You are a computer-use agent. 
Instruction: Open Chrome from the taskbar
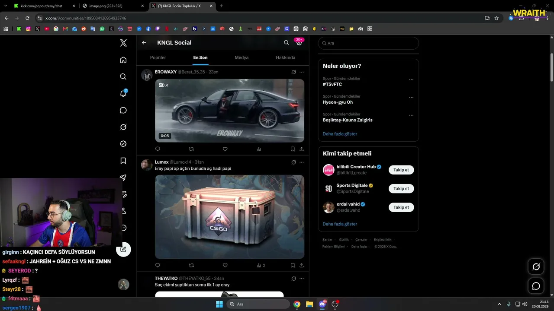point(297,304)
